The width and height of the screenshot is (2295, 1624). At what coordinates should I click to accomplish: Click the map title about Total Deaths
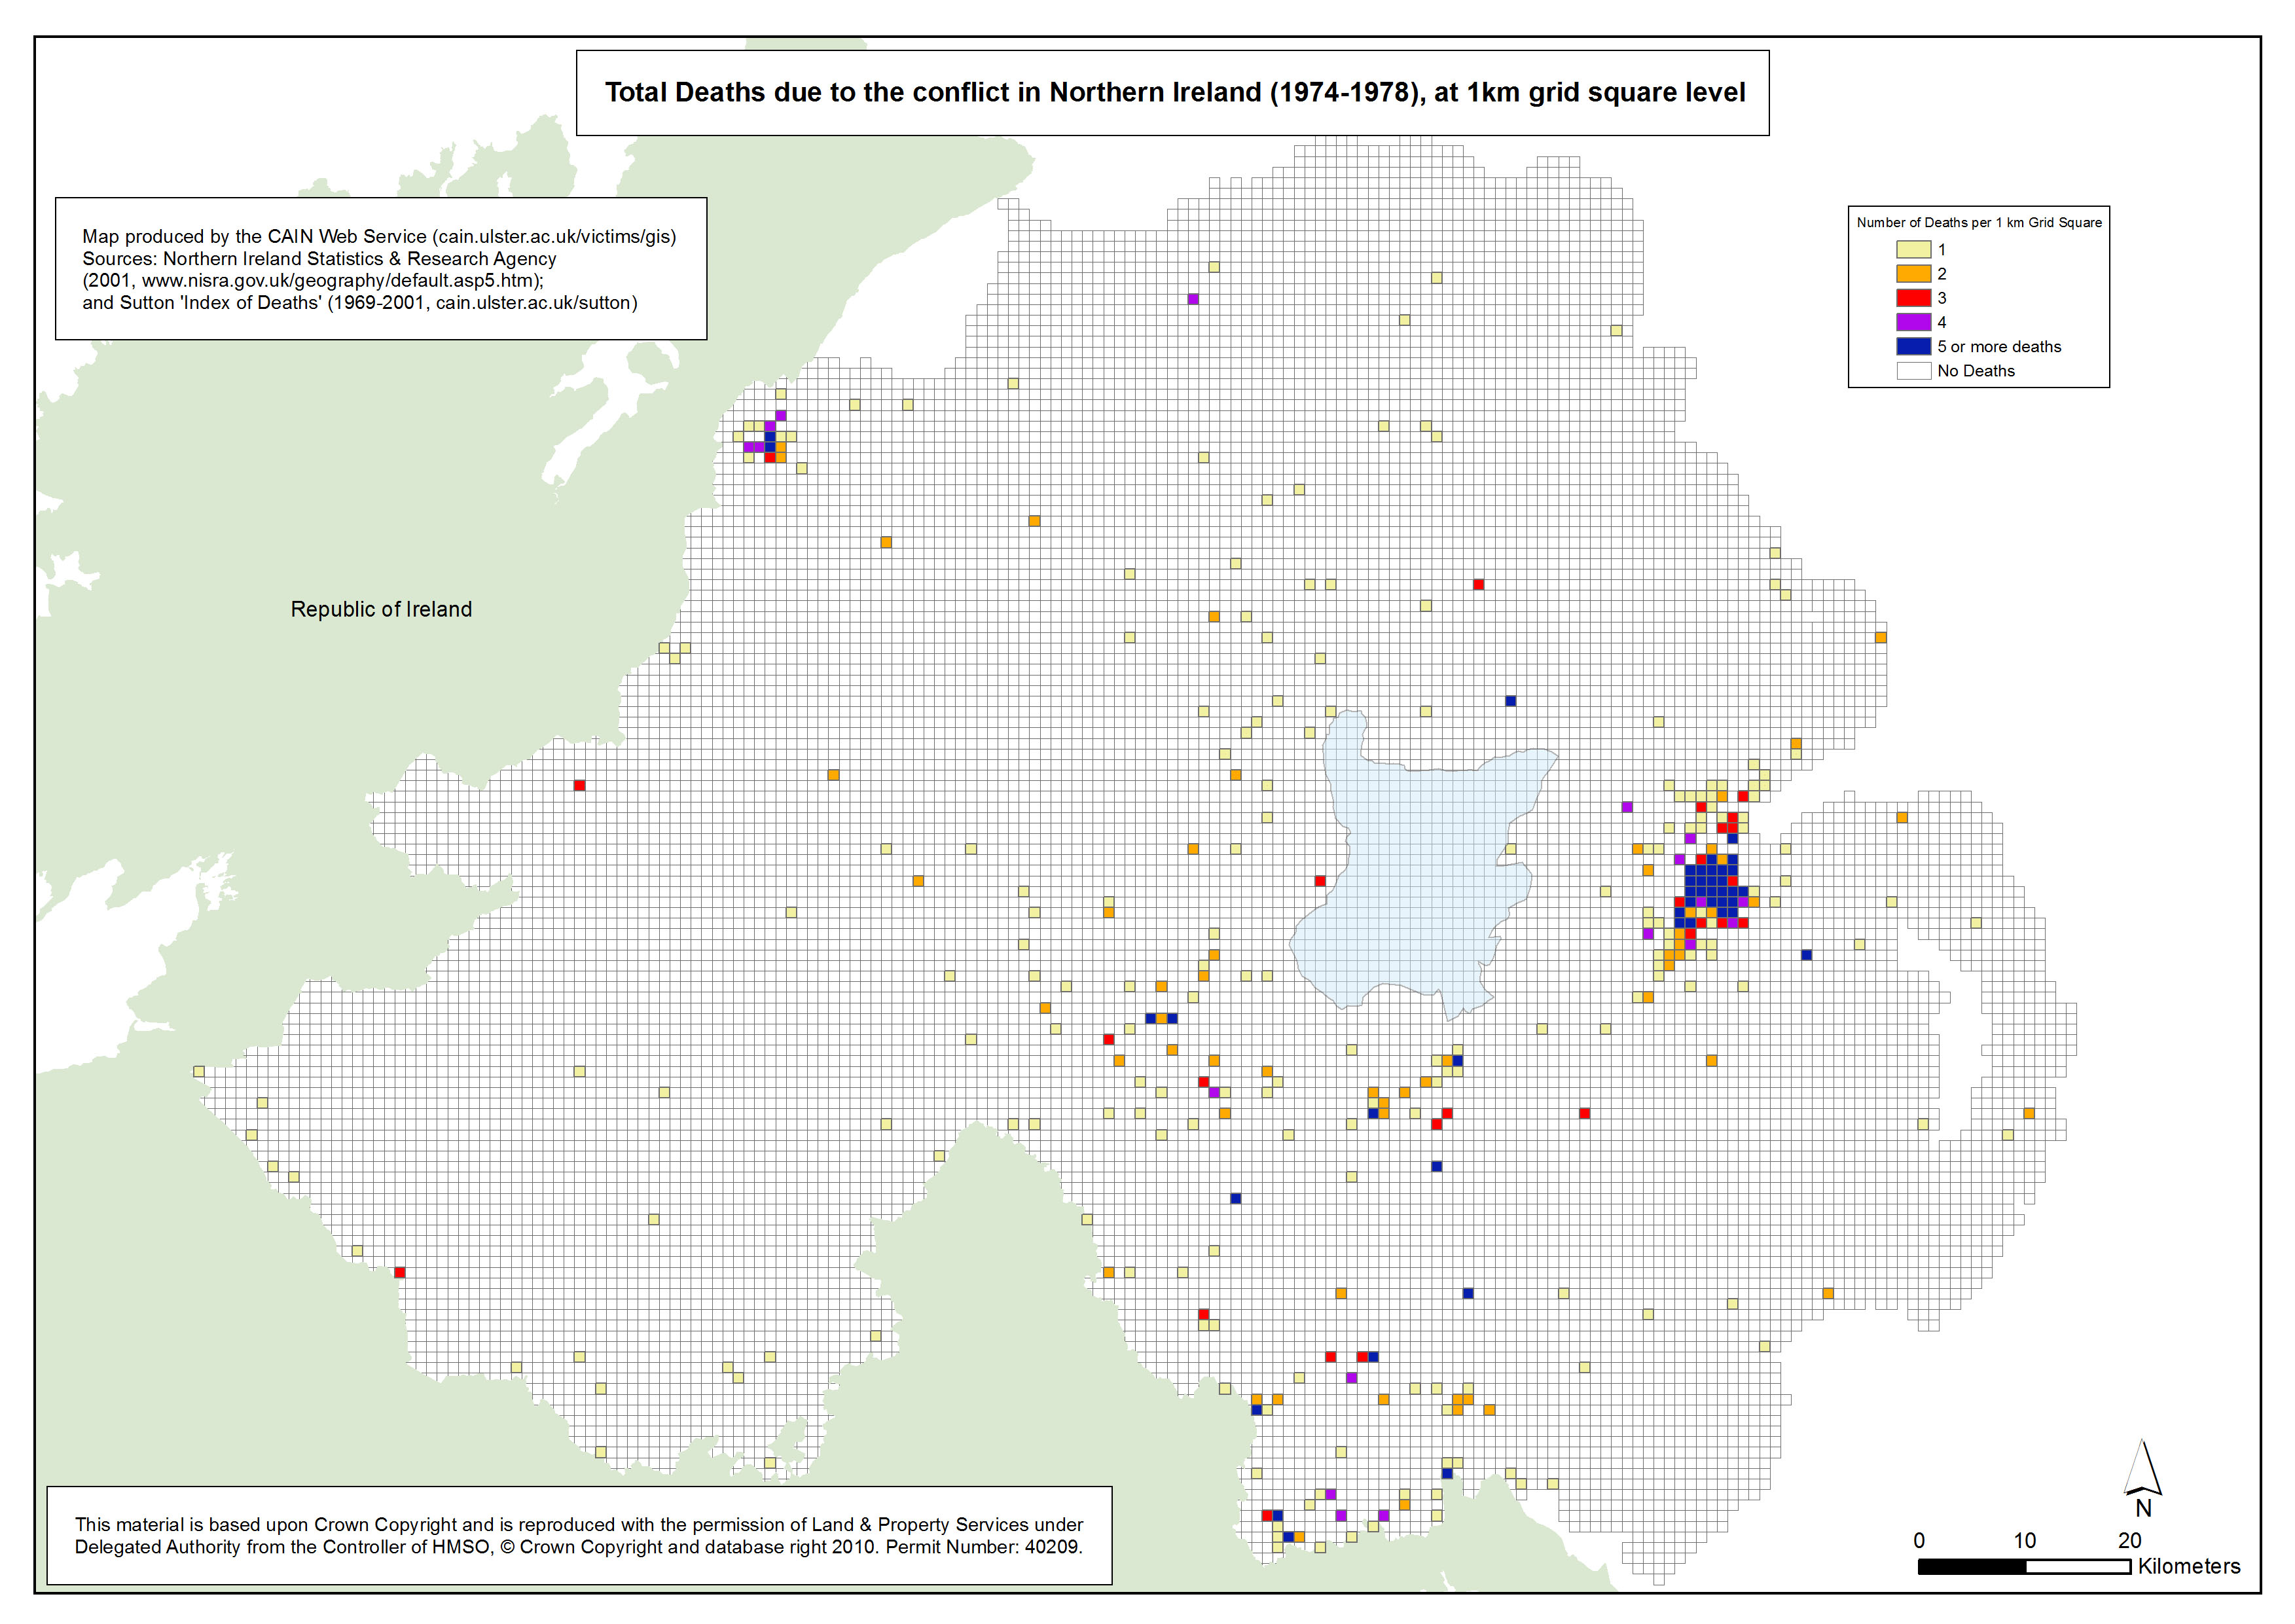pos(1174,92)
